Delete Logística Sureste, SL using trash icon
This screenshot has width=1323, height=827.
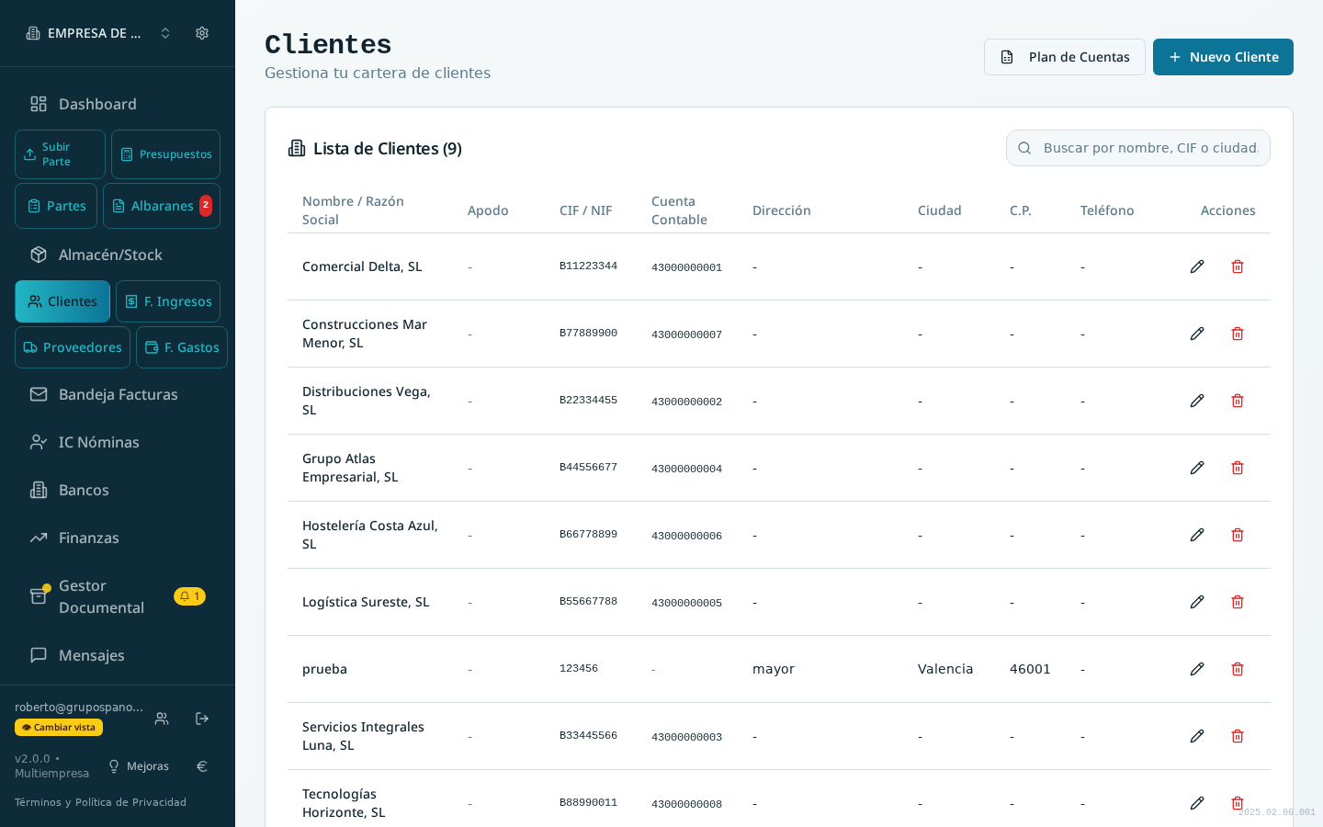coord(1238,602)
